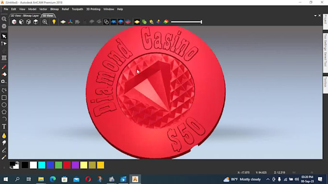
Task: Open the Toolpath menu
Action: [x=77, y=9]
